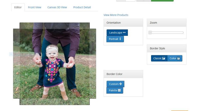Image resolution: width=197 pixels, height=111 pixels.
Task: Follow the View More Products link
Action: (x=116, y=15)
